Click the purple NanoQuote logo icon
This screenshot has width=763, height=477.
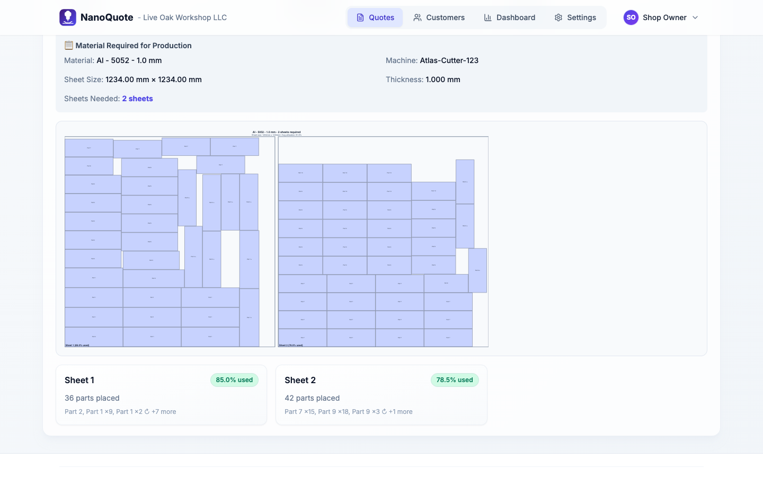point(67,17)
